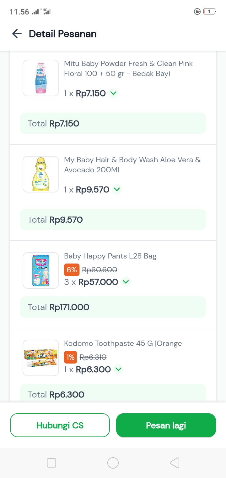Screen dimensions: 226x478
Task: Expand Baby Happy Pants price chevron
Action: click(x=126, y=282)
